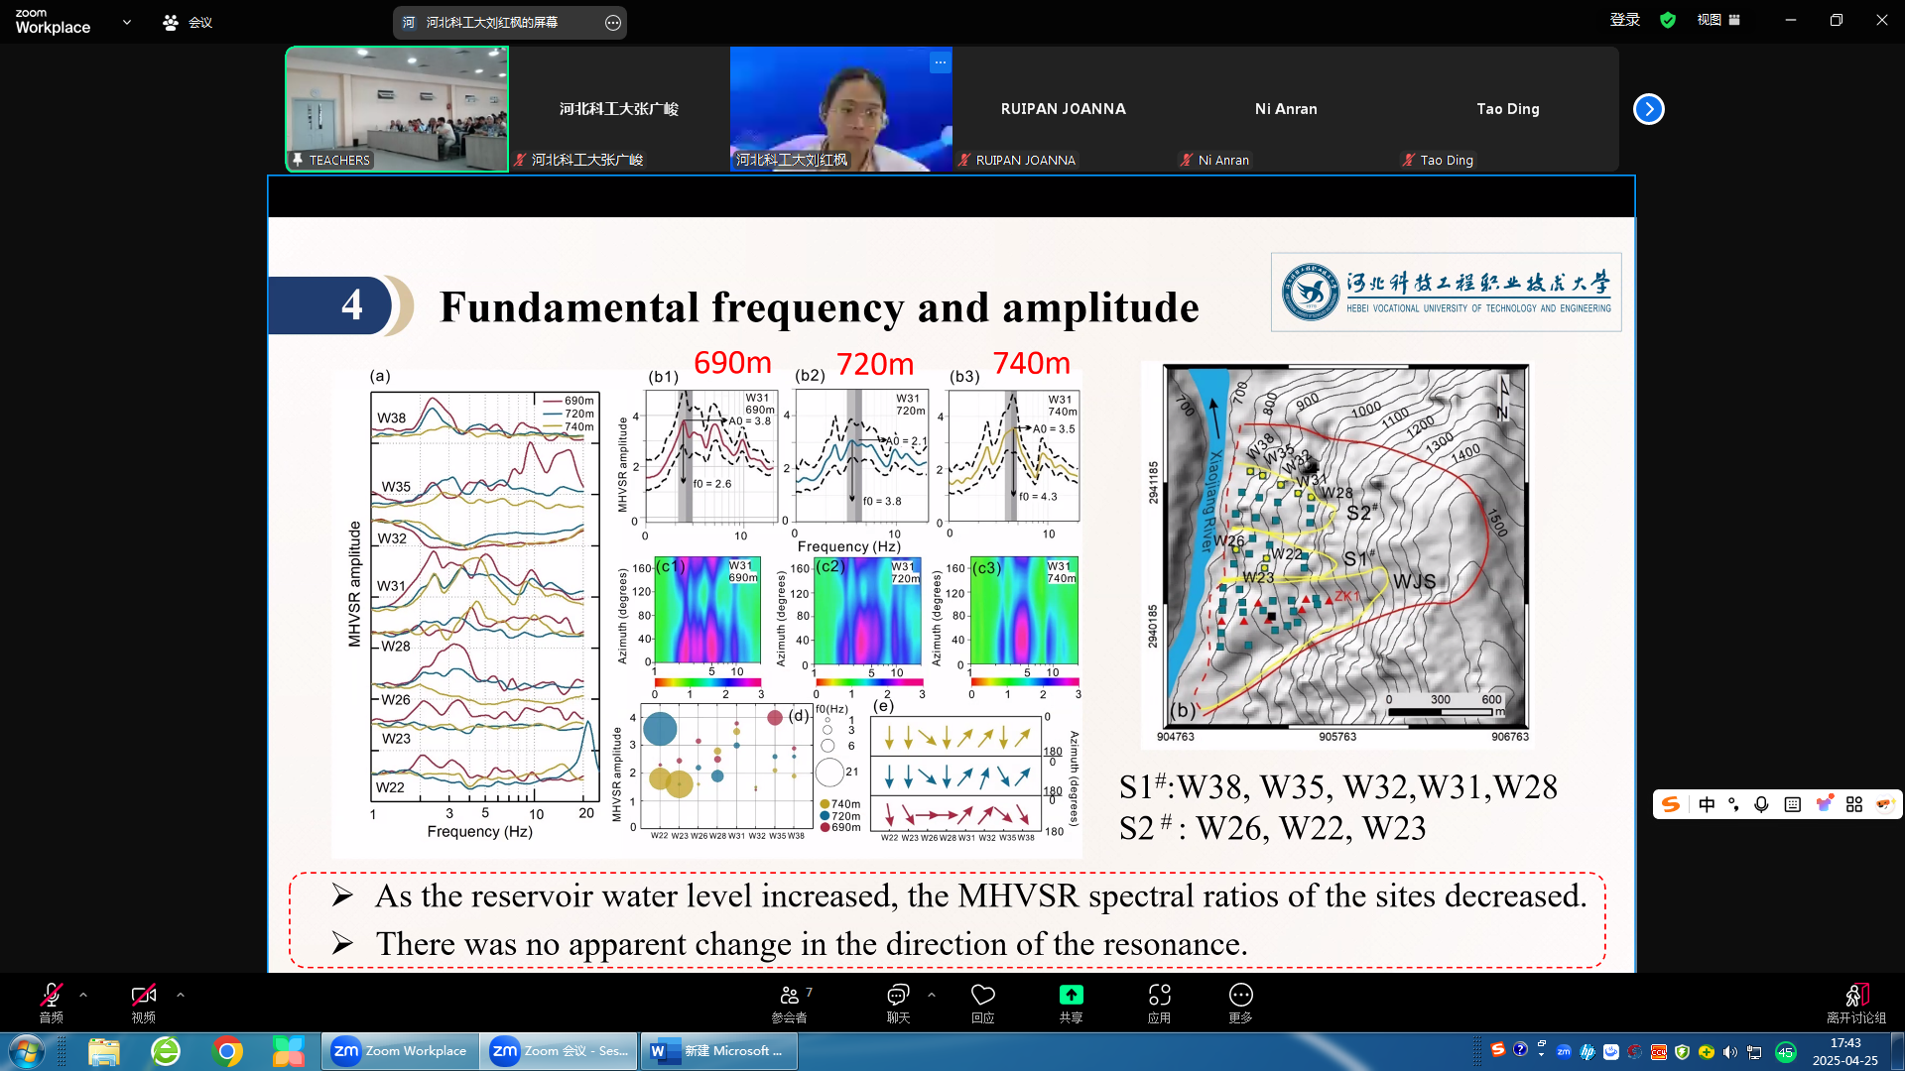The image size is (1905, 1071).
Task: Open Zoom Workplace dropdown chevron
Action: pos(126,22)
